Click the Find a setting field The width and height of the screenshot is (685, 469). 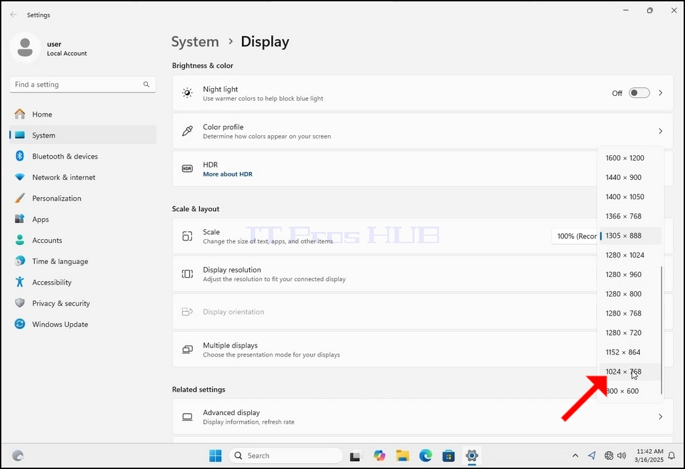pyautogui.click(x=83, y=85)
